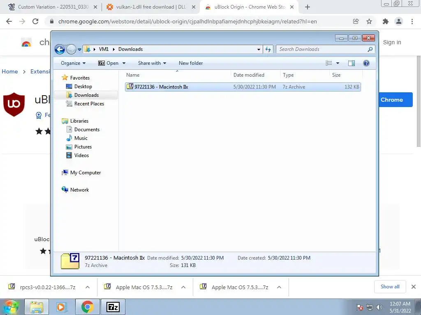Click Favorites in the navigation pane
This screenshot has width=421, height=315.
[x=80, y=78]
